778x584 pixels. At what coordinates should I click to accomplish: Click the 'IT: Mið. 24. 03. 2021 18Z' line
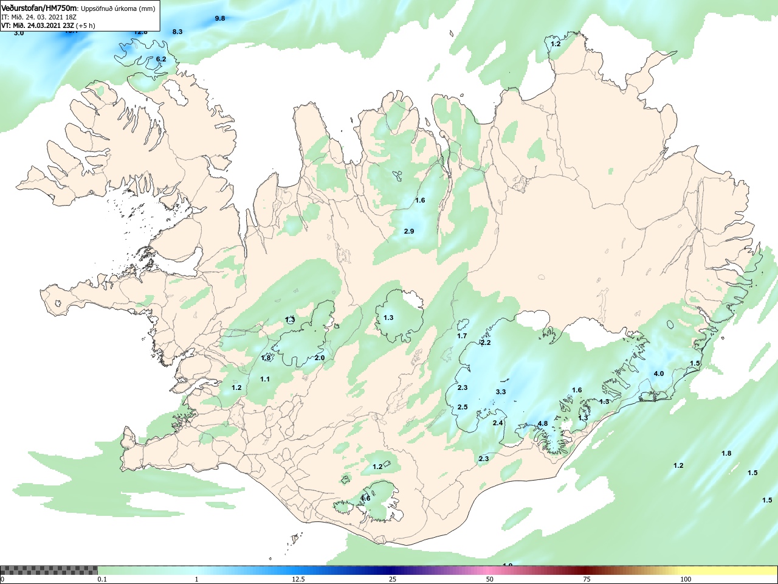pos(39,17)
